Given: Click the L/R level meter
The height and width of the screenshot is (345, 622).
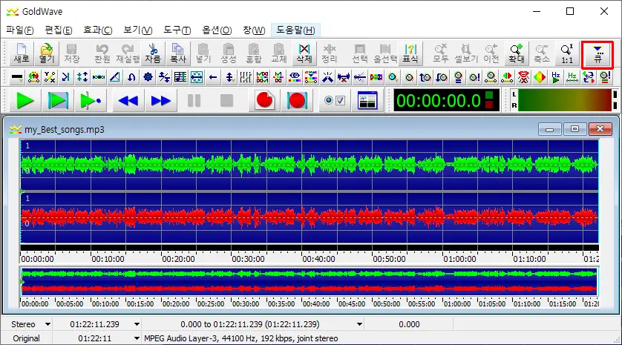Looking at the screenshot, I should (563, 100).
